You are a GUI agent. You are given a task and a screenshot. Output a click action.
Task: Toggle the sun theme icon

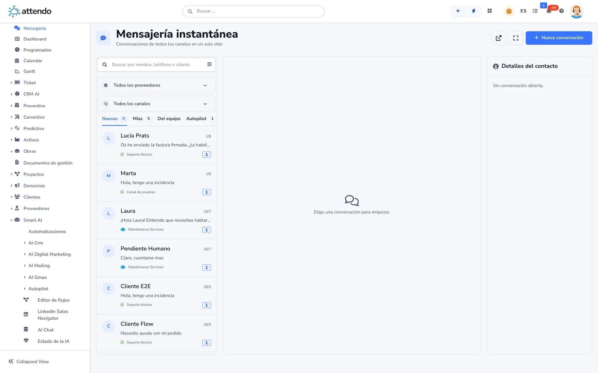509,11
